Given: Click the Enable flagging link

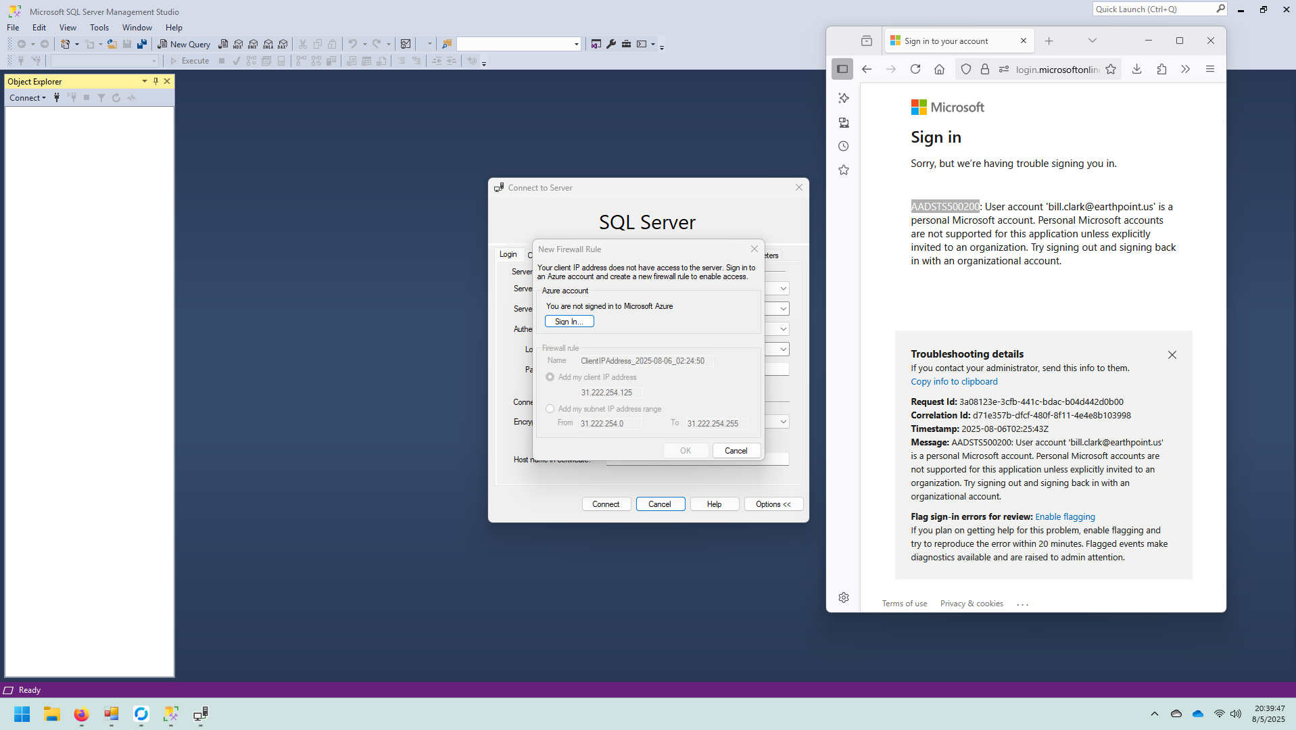Looking at the screenshot, I should 1065,517.
